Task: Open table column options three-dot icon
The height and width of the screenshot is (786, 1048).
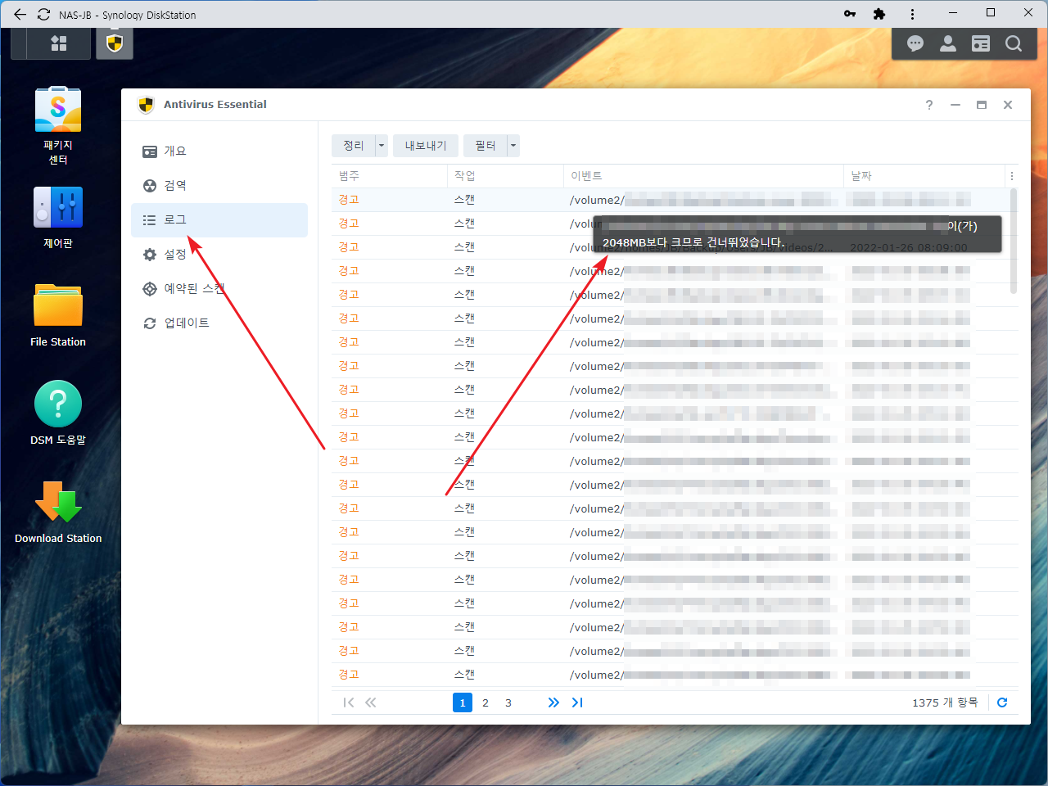Action: [1012, 176]
